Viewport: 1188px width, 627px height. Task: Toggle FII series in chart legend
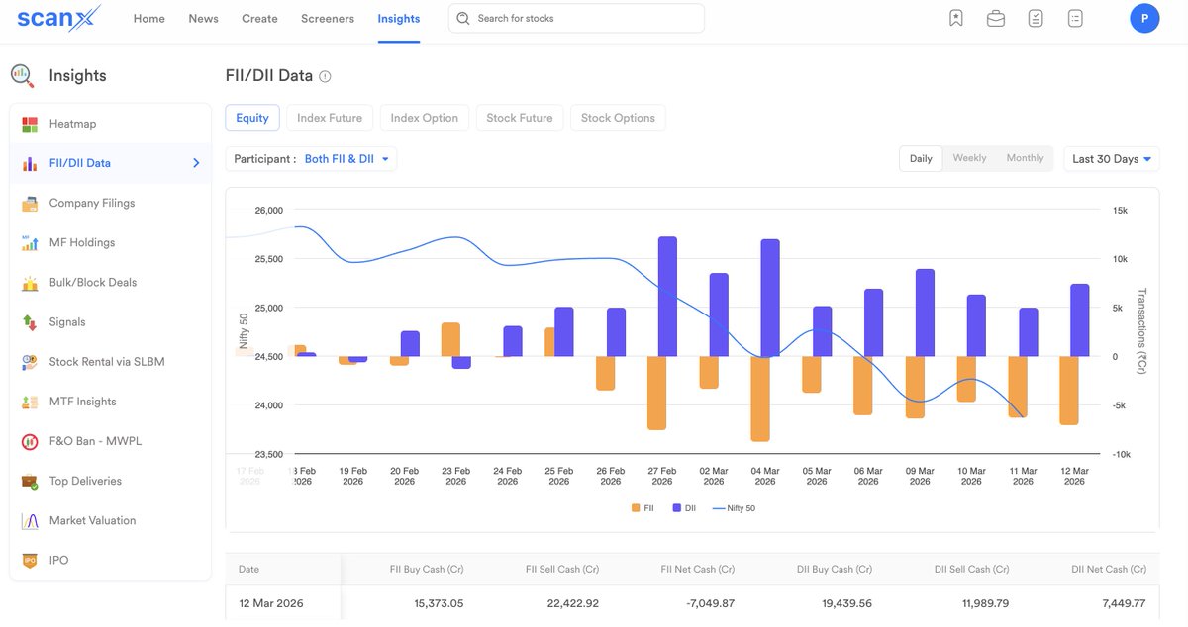point(643,508)
